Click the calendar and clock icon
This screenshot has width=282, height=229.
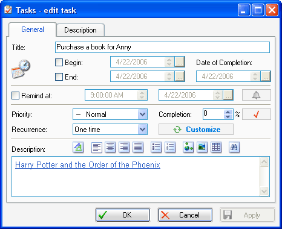21,69
